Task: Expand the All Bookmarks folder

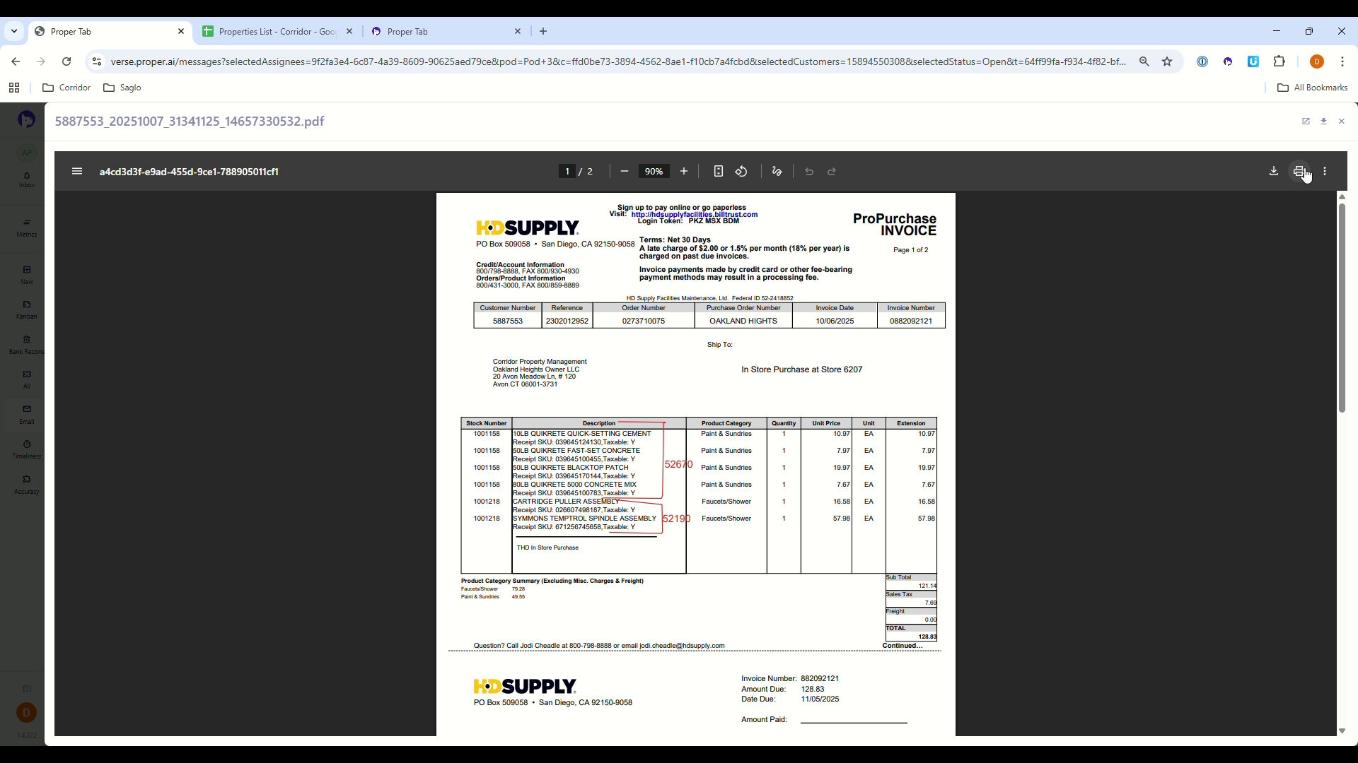Action: [1312, 88]
